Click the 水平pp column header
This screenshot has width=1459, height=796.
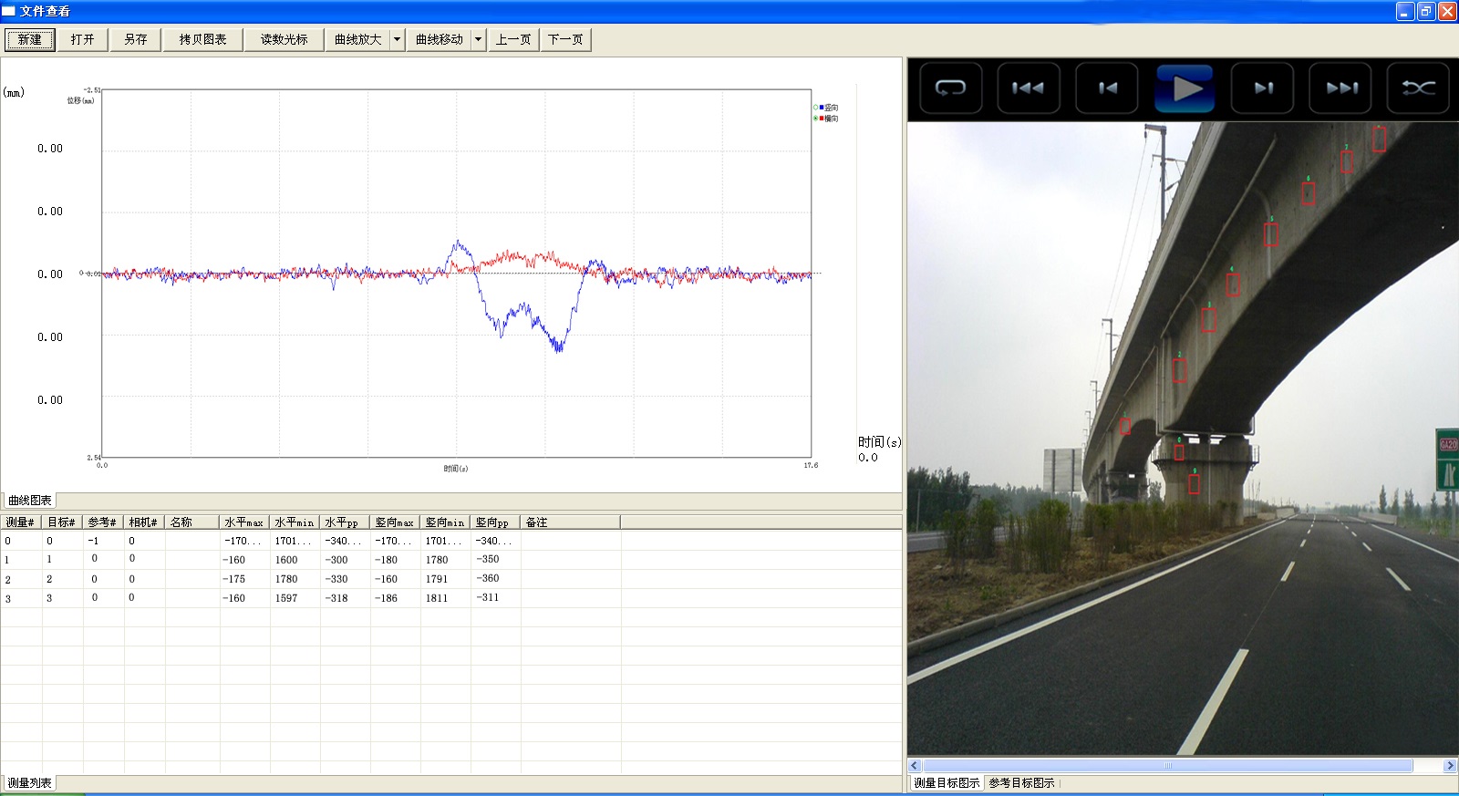click(345, 522)
